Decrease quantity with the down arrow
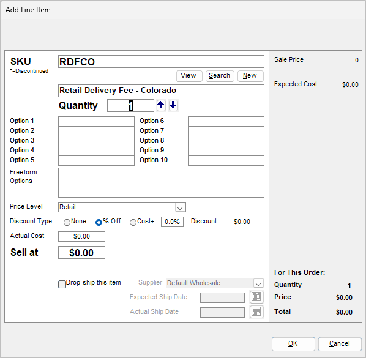This screenshot has width=366, height=358. [173, 105]
